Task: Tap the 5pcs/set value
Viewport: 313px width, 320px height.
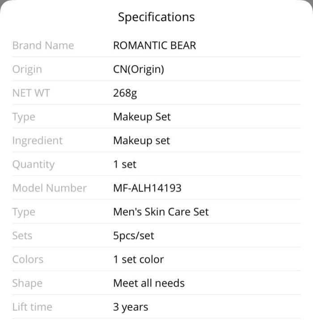Action: (x=134, y=236)
